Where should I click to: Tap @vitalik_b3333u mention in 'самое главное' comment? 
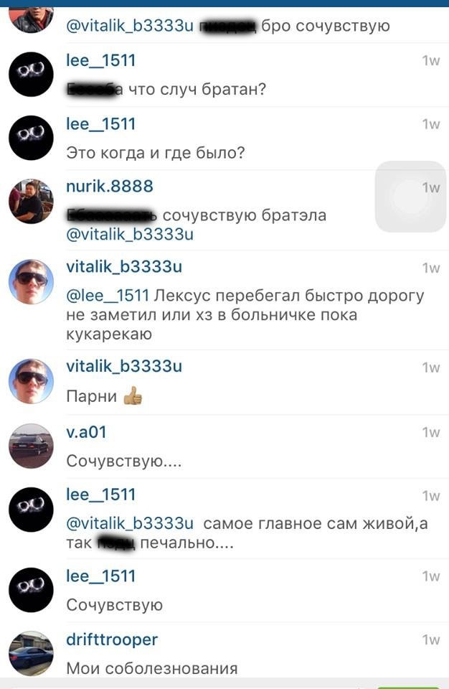(130, 524)
